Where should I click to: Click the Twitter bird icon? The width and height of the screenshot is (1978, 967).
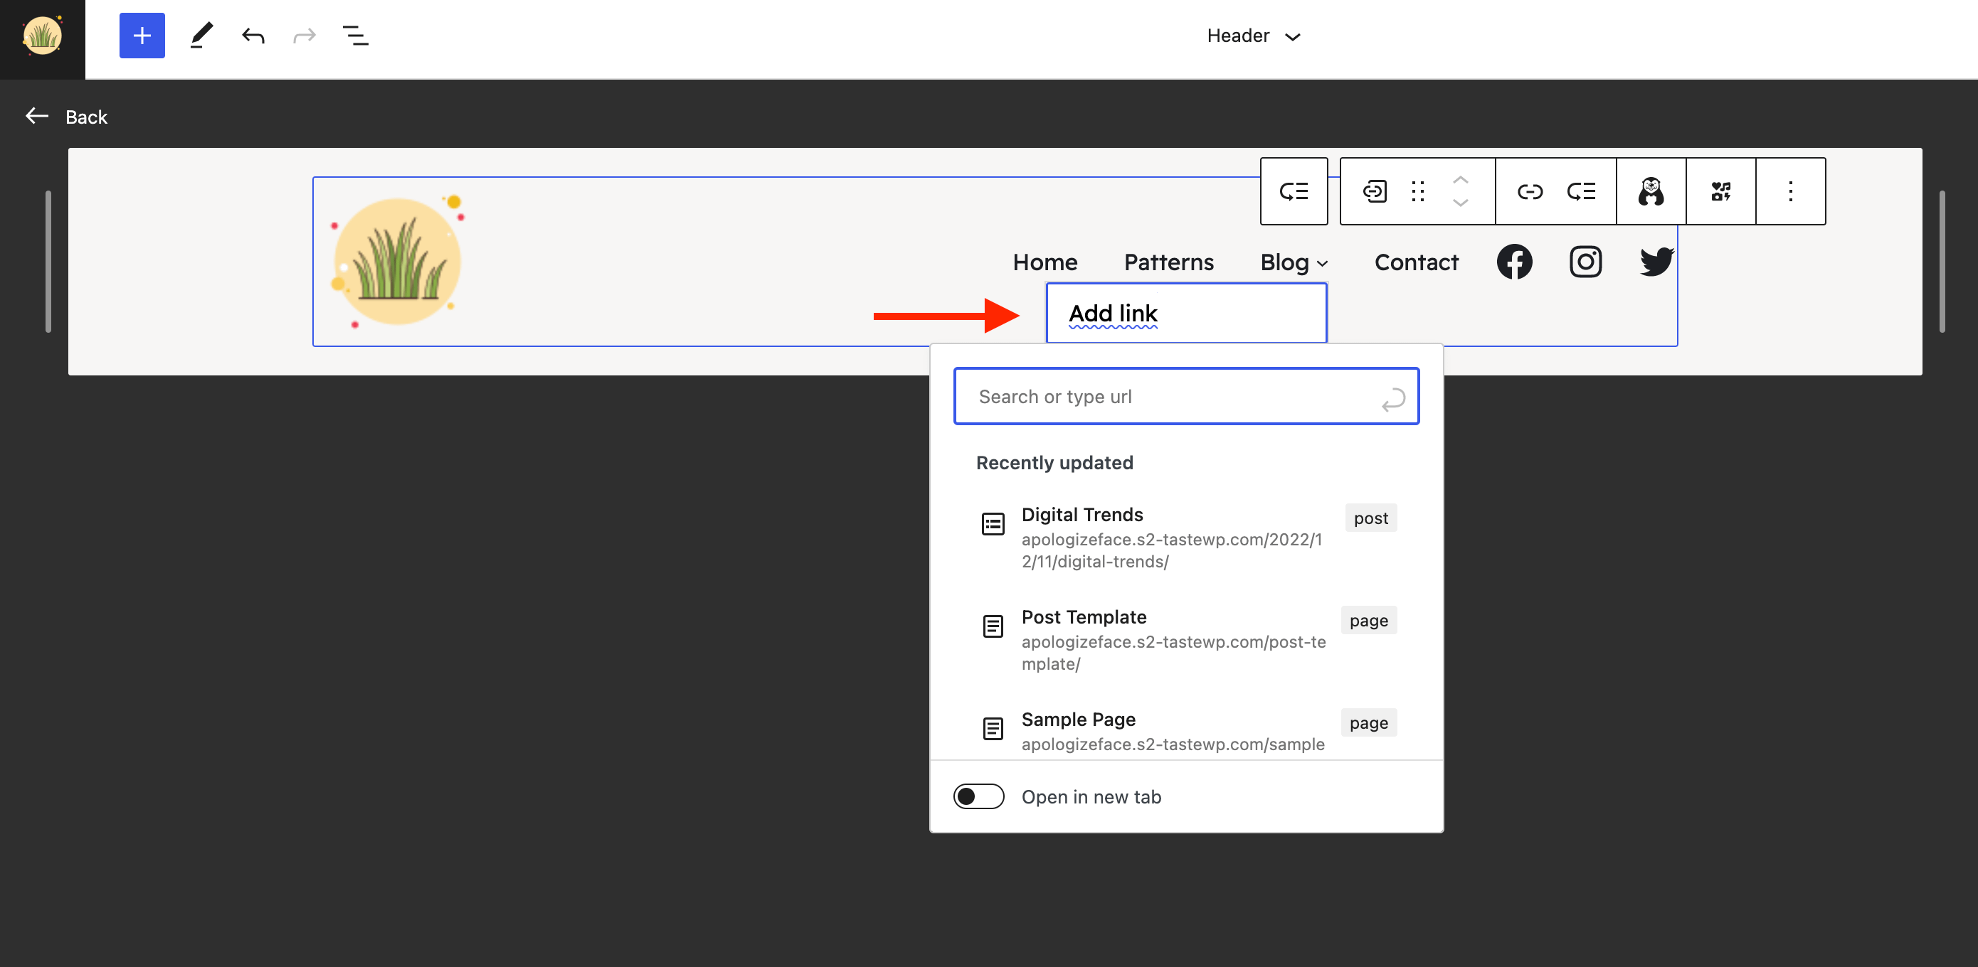[x=1656, y=262]
